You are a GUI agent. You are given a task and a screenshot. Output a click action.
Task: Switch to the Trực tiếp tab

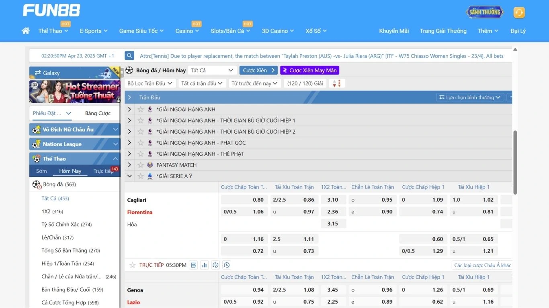click(104, 171)
